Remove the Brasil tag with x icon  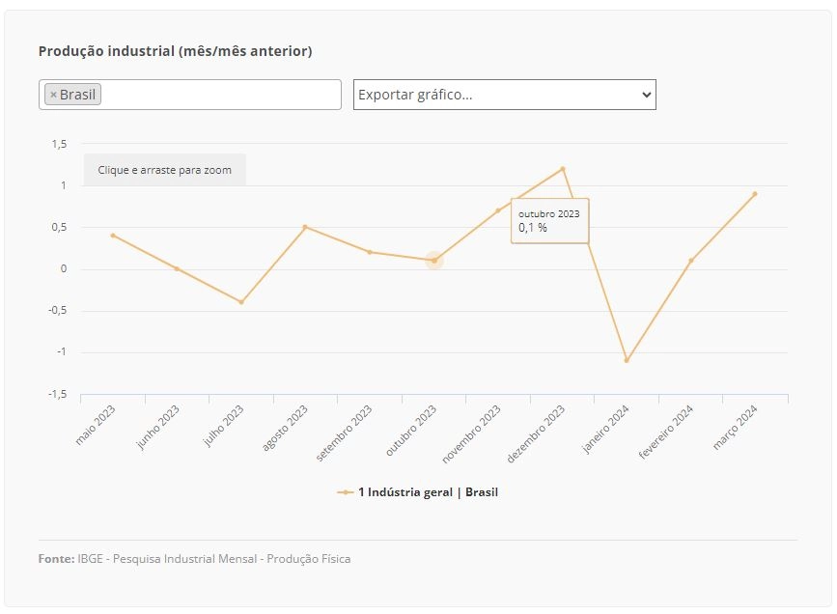click(53, 95)
